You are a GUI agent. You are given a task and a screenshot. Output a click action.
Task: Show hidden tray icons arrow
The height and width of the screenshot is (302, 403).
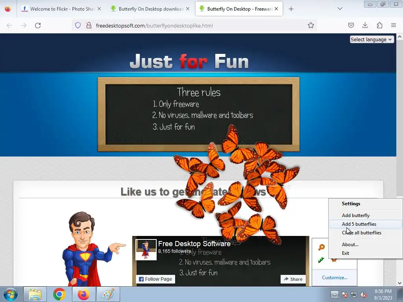click(335, 295)
